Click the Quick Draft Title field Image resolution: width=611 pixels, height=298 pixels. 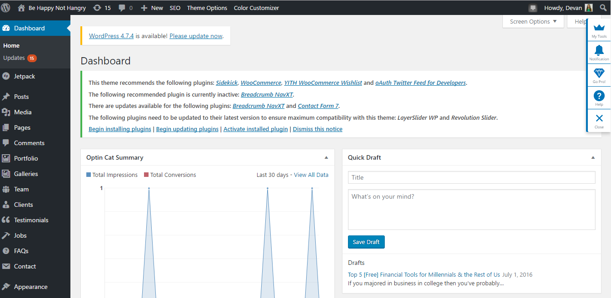tap(472, 177)
